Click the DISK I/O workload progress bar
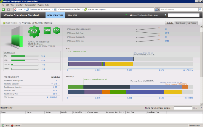The width and height of the screenshot is (203, 127). 25,65
